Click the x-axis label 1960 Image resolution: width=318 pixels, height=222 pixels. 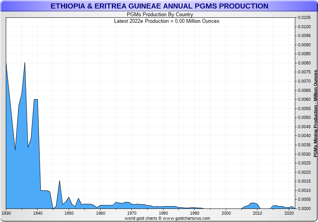click(x=100, y=213)
